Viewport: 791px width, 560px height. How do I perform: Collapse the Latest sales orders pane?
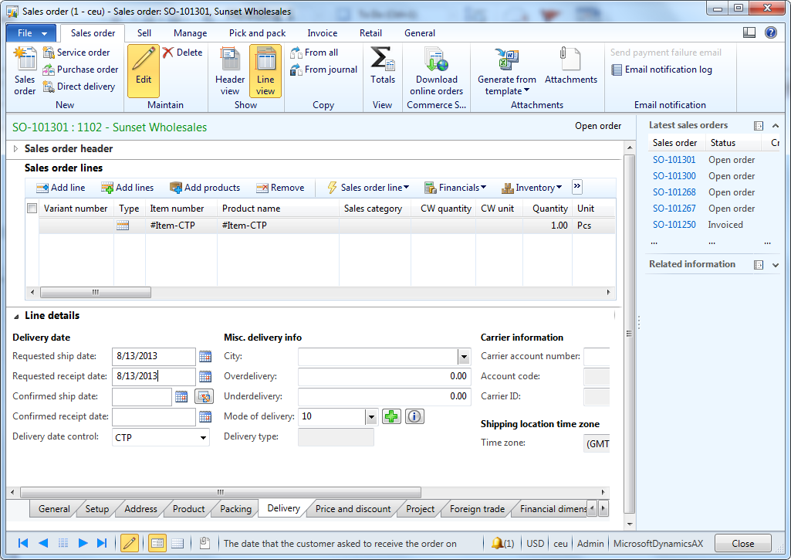pyautogui.click(x=776, y=126)
